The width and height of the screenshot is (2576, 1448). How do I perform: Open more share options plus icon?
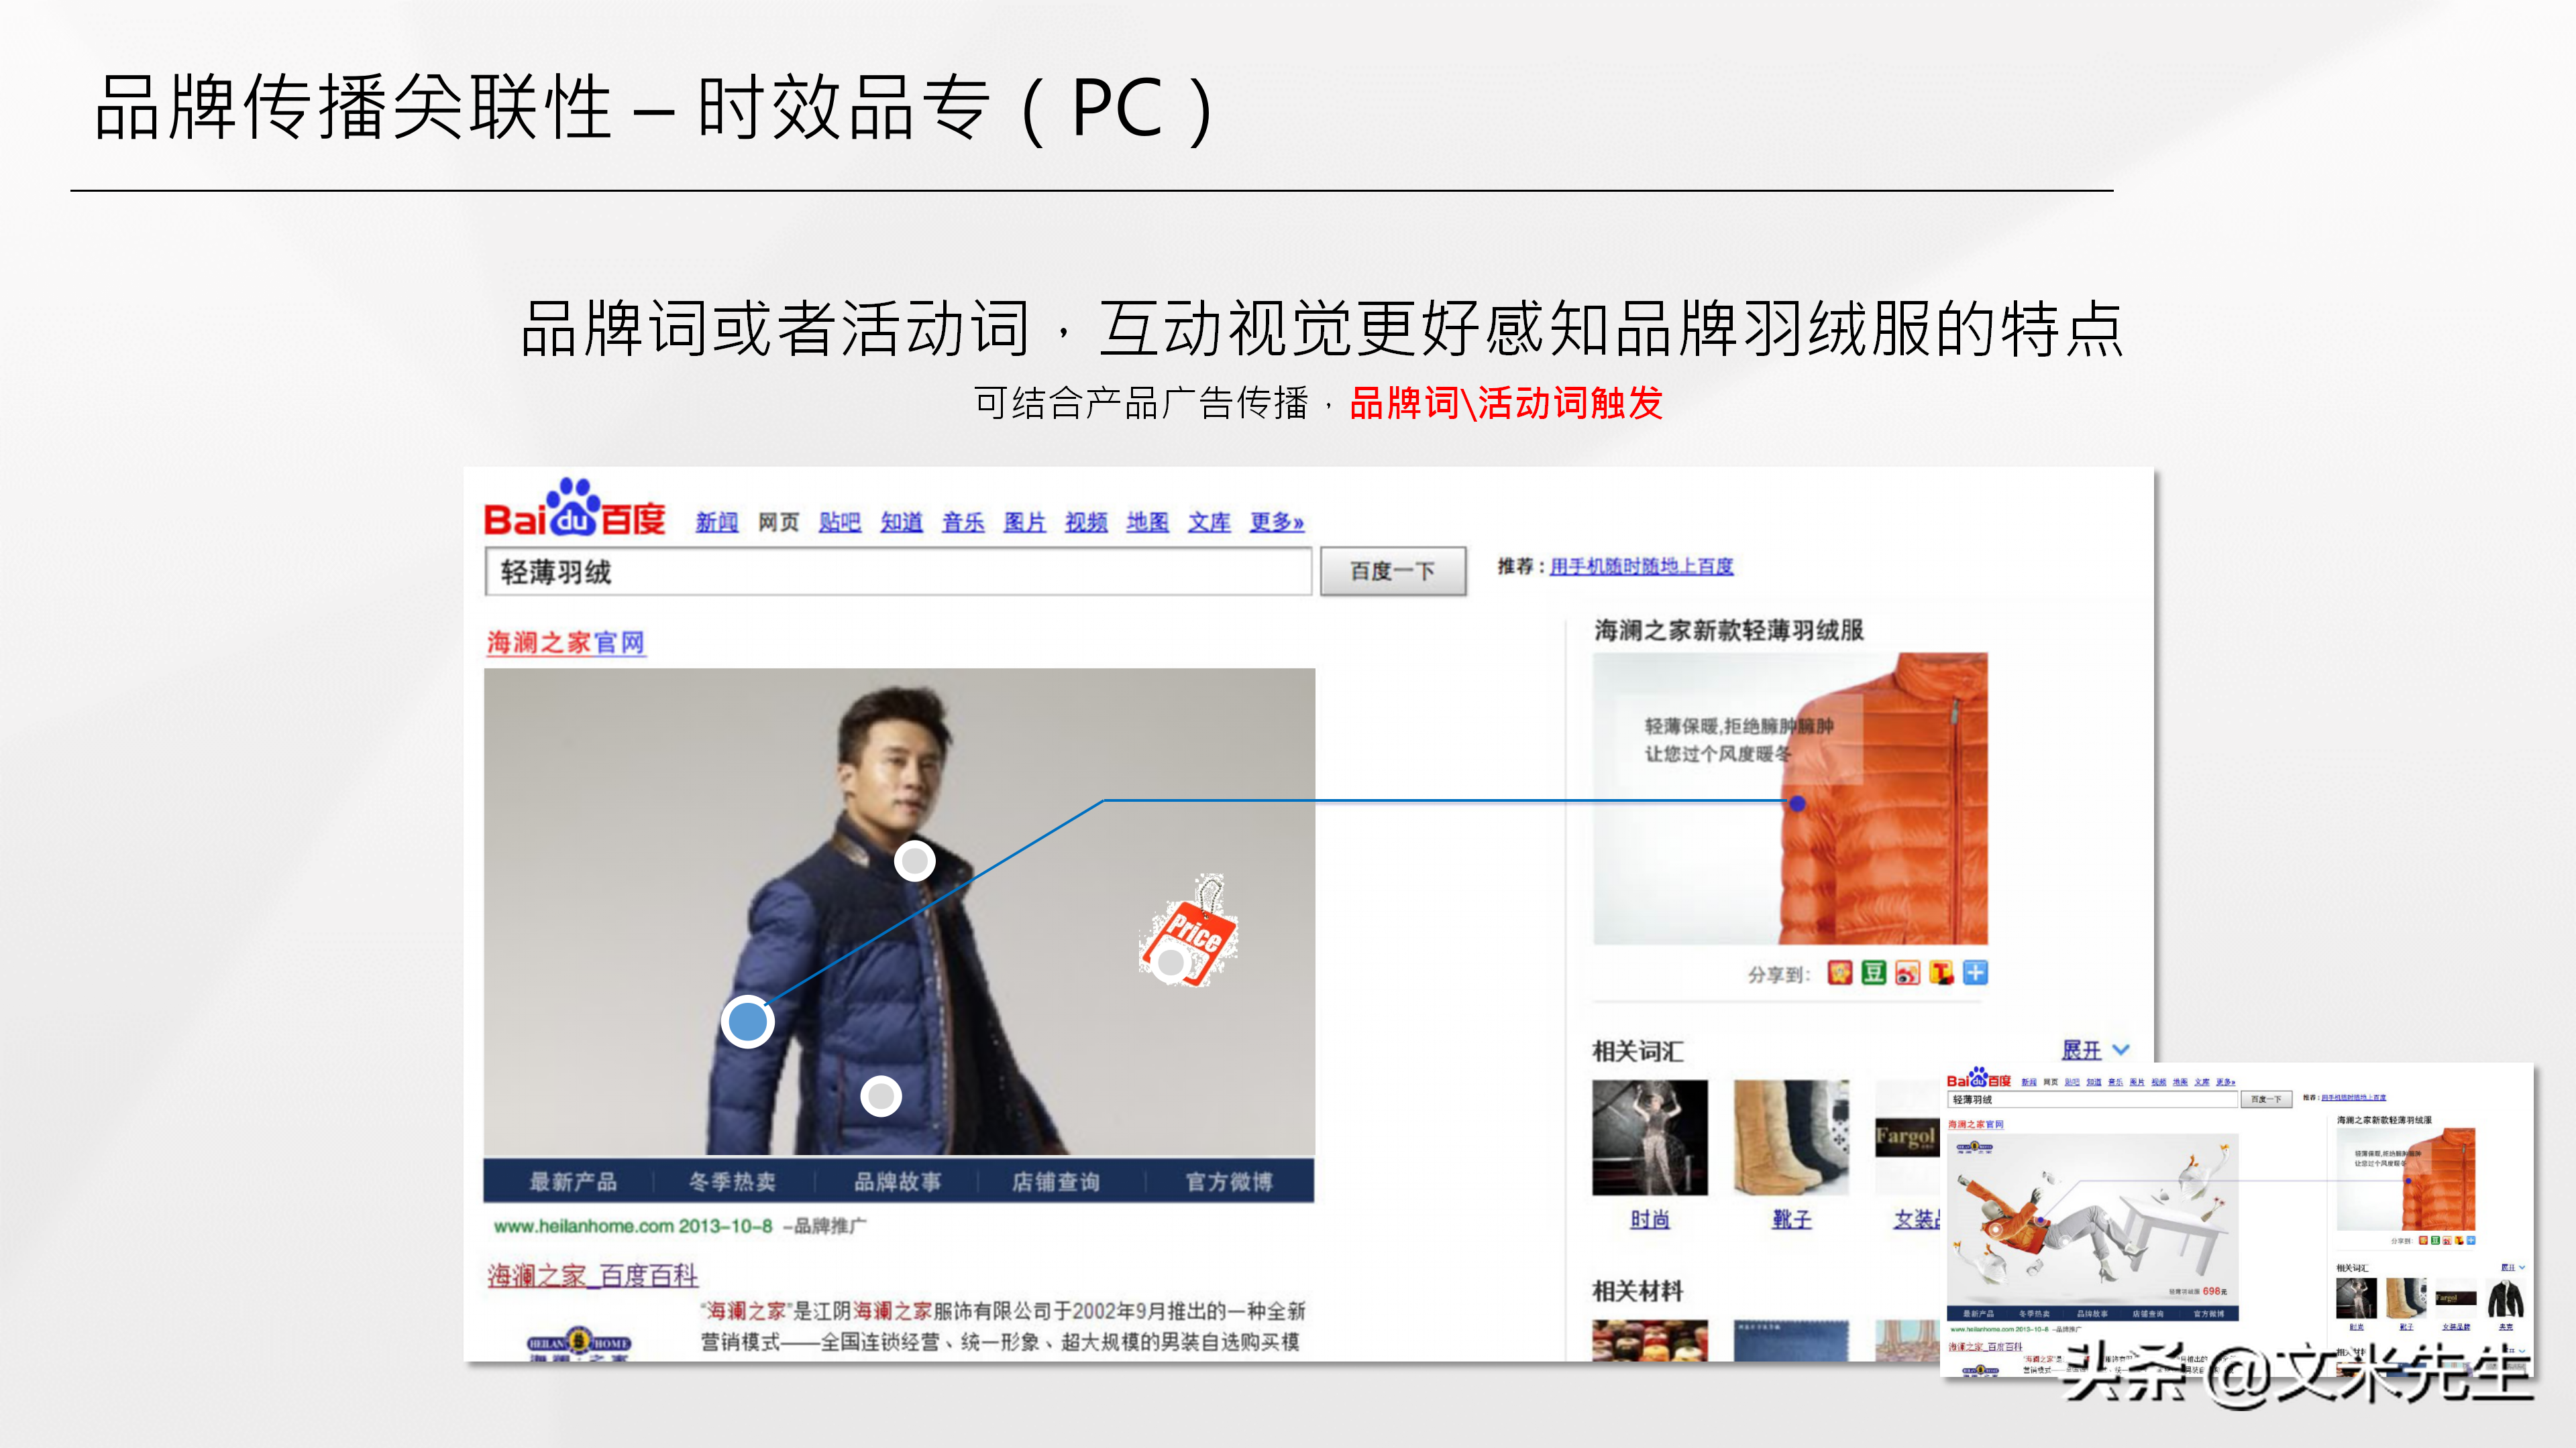[x=1975, y=972]
